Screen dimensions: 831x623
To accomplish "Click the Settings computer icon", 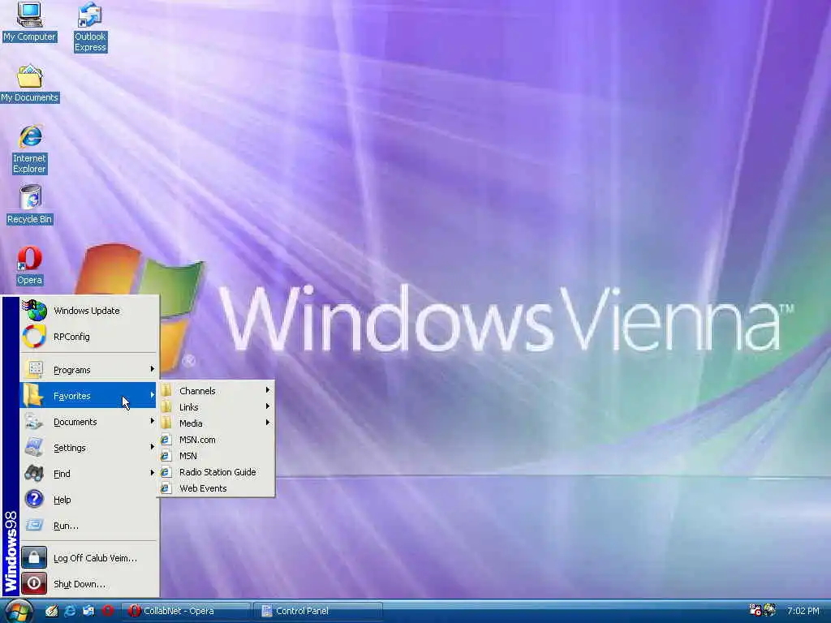I will tap(34, 447).
